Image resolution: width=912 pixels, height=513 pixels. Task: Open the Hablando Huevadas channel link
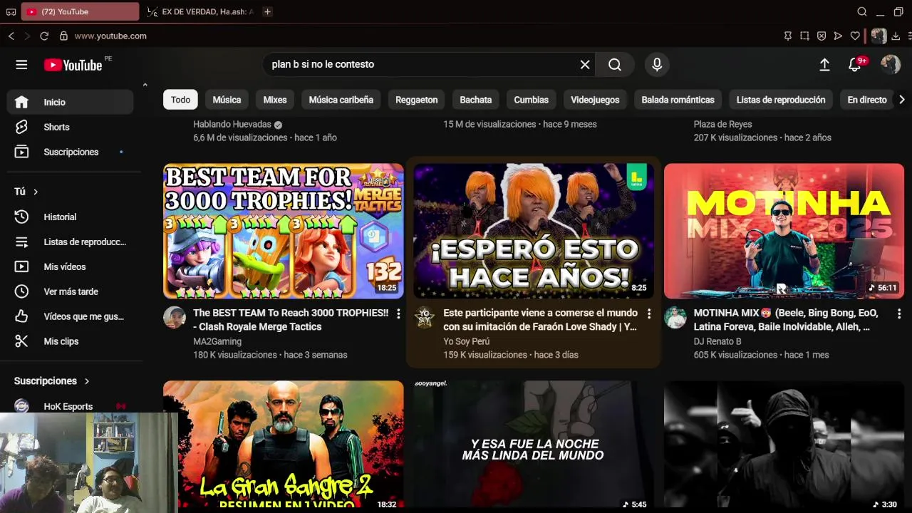coord(232,124)
